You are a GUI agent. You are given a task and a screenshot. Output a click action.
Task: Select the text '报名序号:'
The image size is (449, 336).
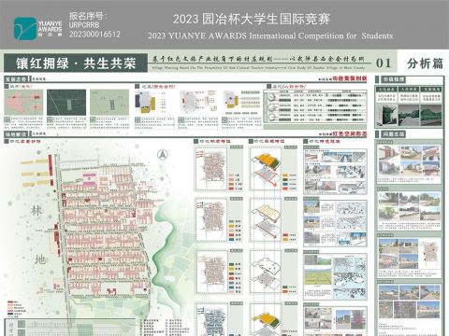coord(88,16)
